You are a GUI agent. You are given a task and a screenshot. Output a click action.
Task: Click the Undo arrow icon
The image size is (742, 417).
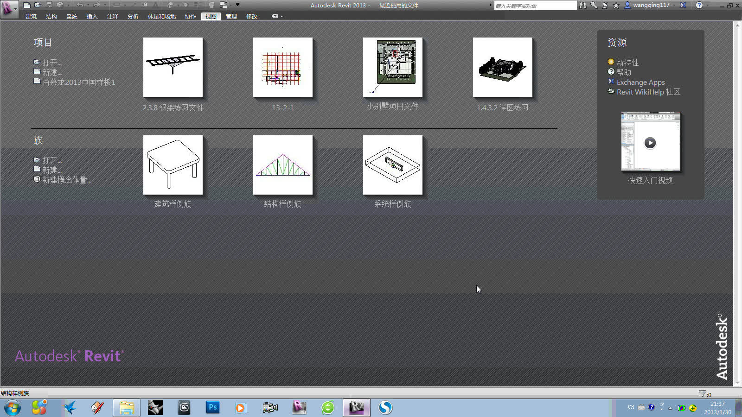point(80,5)
